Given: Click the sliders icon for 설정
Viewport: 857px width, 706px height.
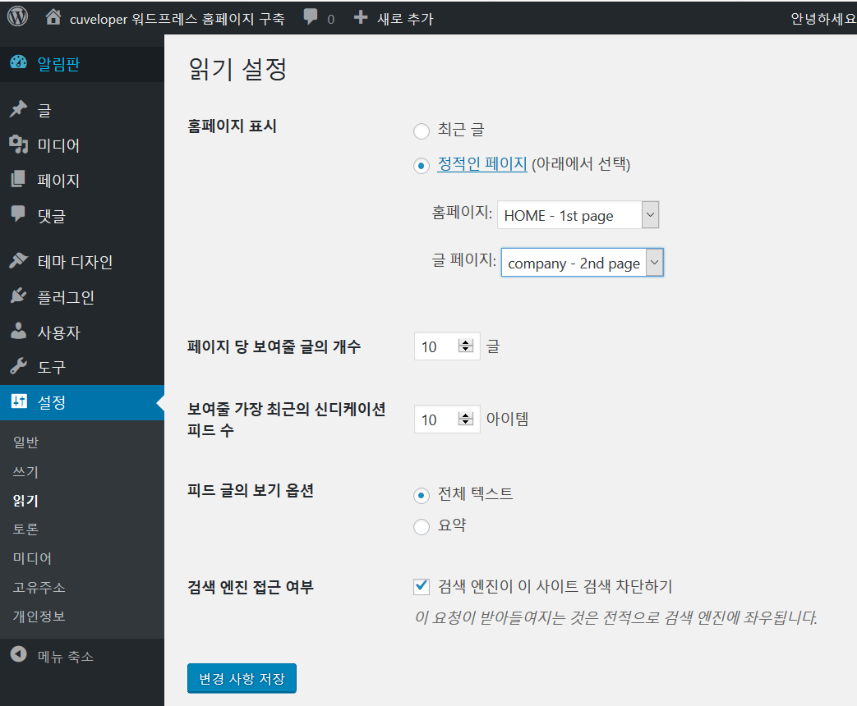Looking at the screenshot, I should 19,401.
